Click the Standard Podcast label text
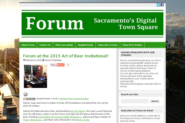Image resolution: width=185 pixels, height=123 pixels. (x=43, y=99)
